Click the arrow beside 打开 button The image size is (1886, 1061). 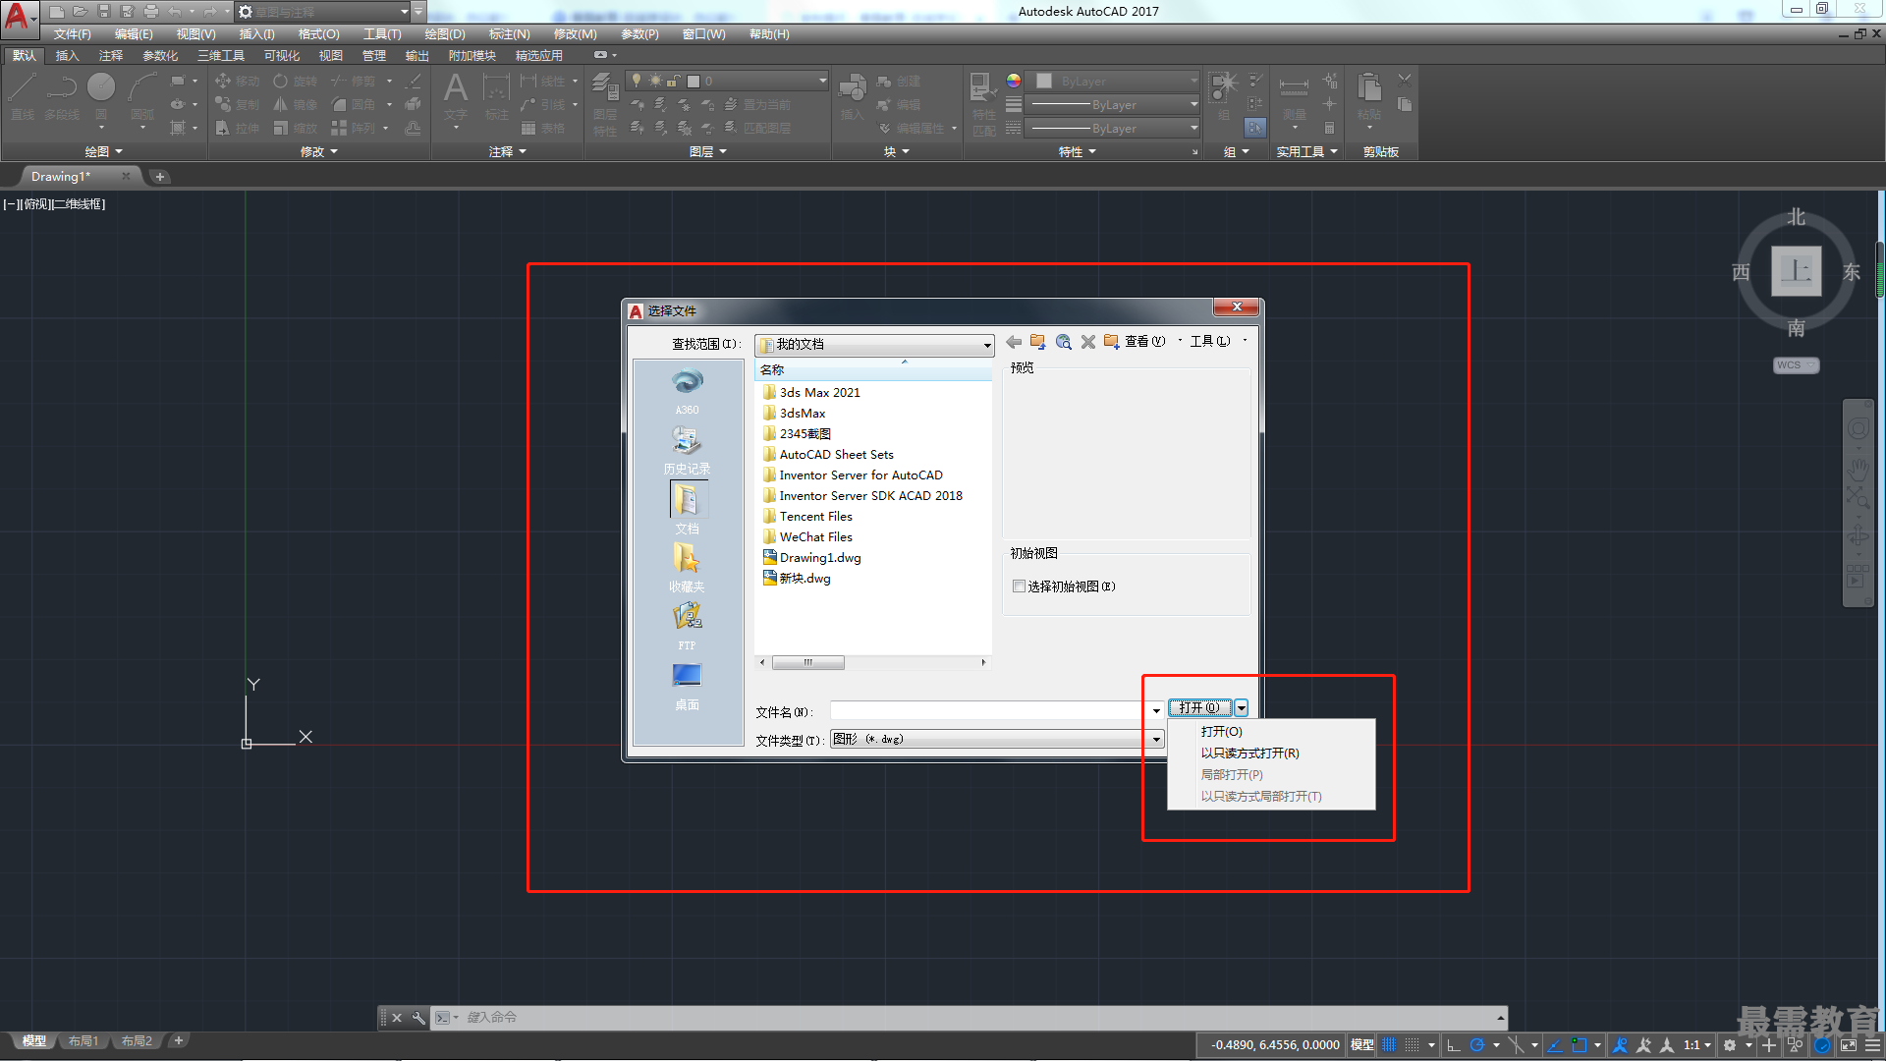tap(1242, 708)
